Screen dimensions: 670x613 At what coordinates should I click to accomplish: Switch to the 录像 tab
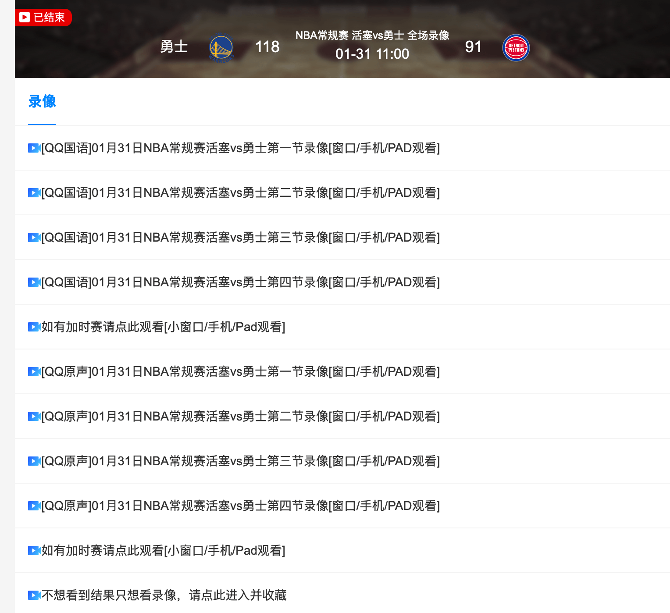click(x=42, y=102)
